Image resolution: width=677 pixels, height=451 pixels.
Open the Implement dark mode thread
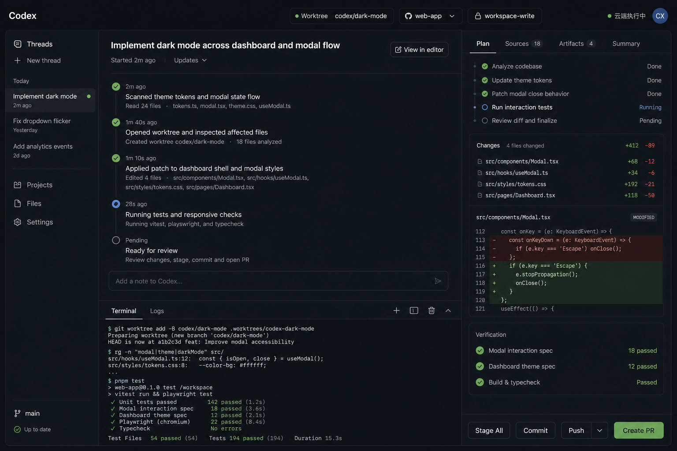(50, 100)
